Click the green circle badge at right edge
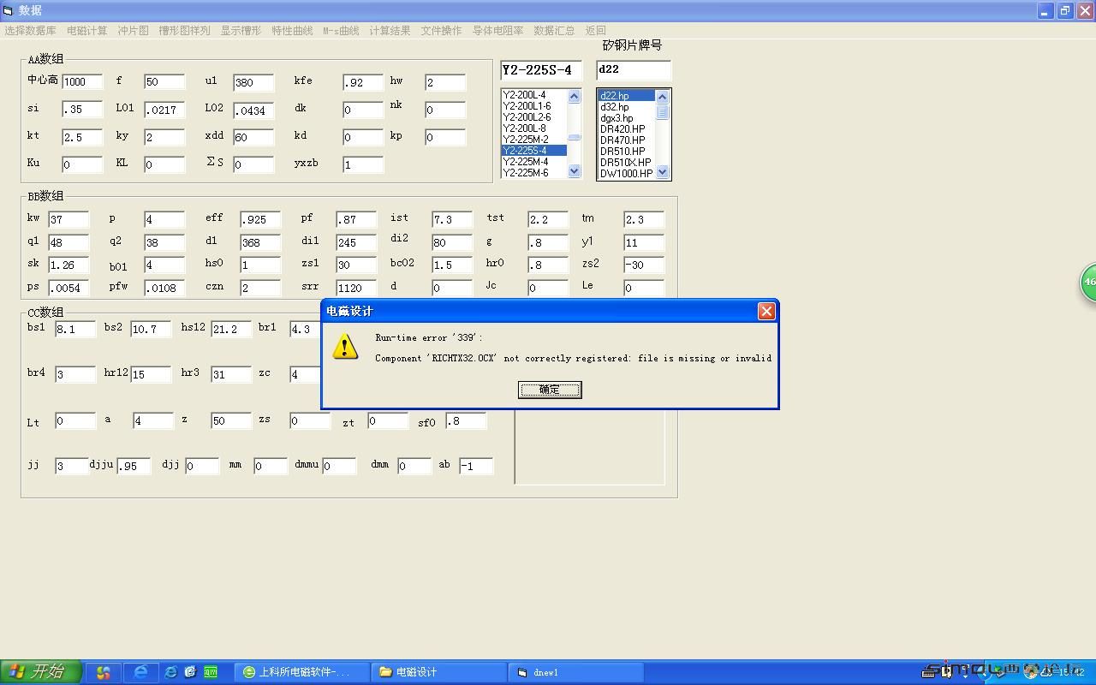The width and height of the screenshot is (1096, 685). pyautogui.click(x=1088, y=282)
